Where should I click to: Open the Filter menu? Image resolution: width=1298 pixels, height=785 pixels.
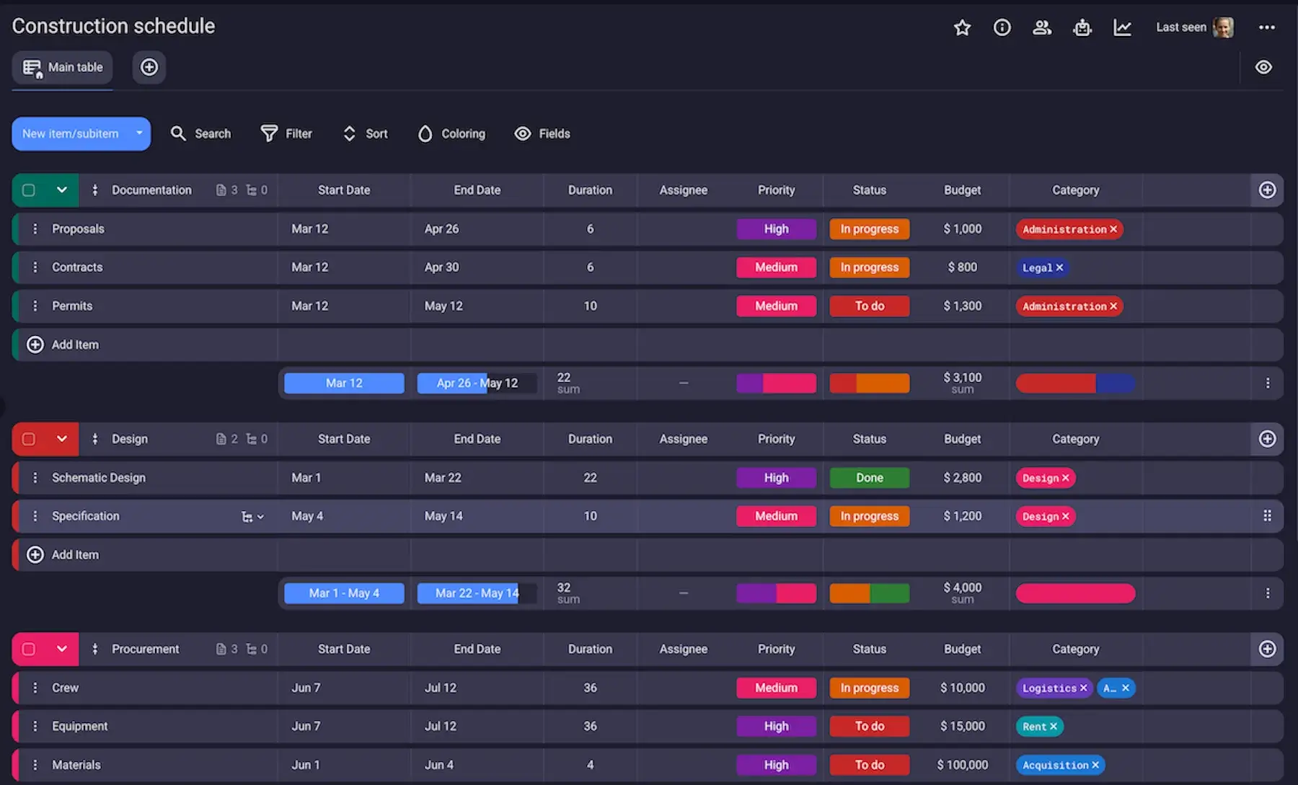tap(286, 133)
